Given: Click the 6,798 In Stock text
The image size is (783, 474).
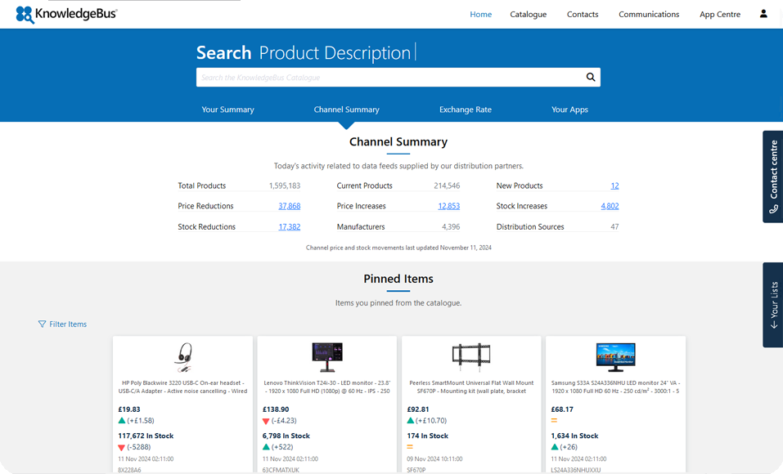Looking at the screenshot, I should tap(286, 436).
